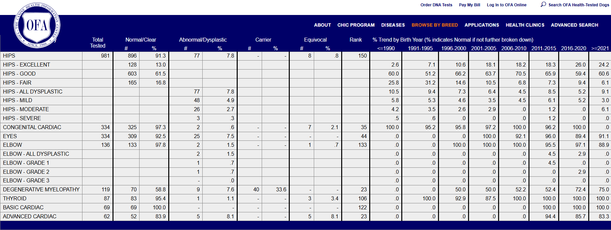Open the Order DNA Tests link
This screenshot has height=230, width=611.
coord(436,5)
